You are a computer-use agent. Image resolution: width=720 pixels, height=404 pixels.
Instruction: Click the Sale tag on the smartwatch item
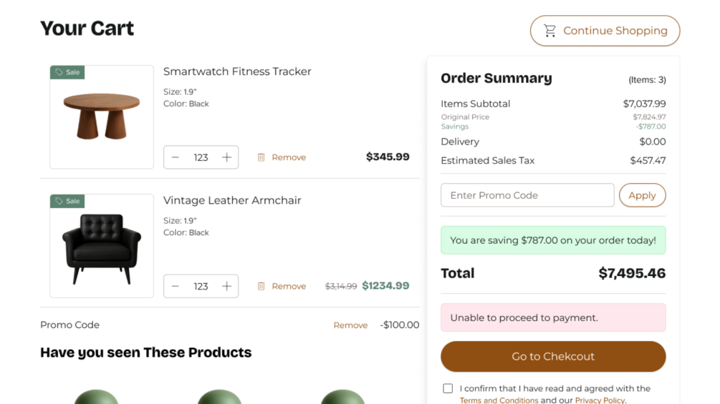[67, 72]
